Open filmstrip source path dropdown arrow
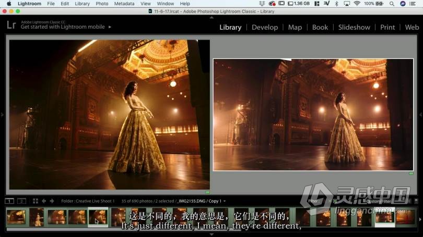This screenshot has height=237, width=423. pyautogui.click(x=225, y=201)
